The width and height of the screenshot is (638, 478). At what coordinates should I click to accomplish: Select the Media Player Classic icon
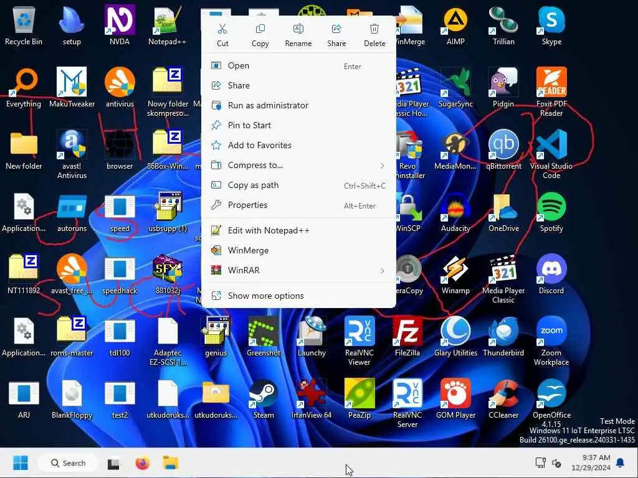click(503, 278)
